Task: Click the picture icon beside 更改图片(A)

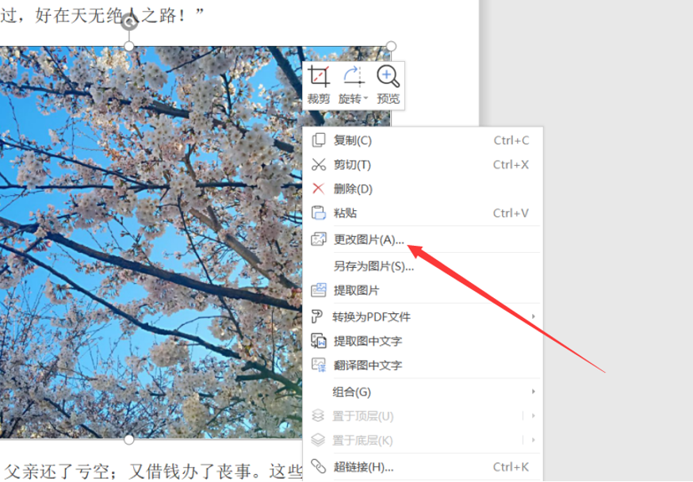Action: coord(319,239)
